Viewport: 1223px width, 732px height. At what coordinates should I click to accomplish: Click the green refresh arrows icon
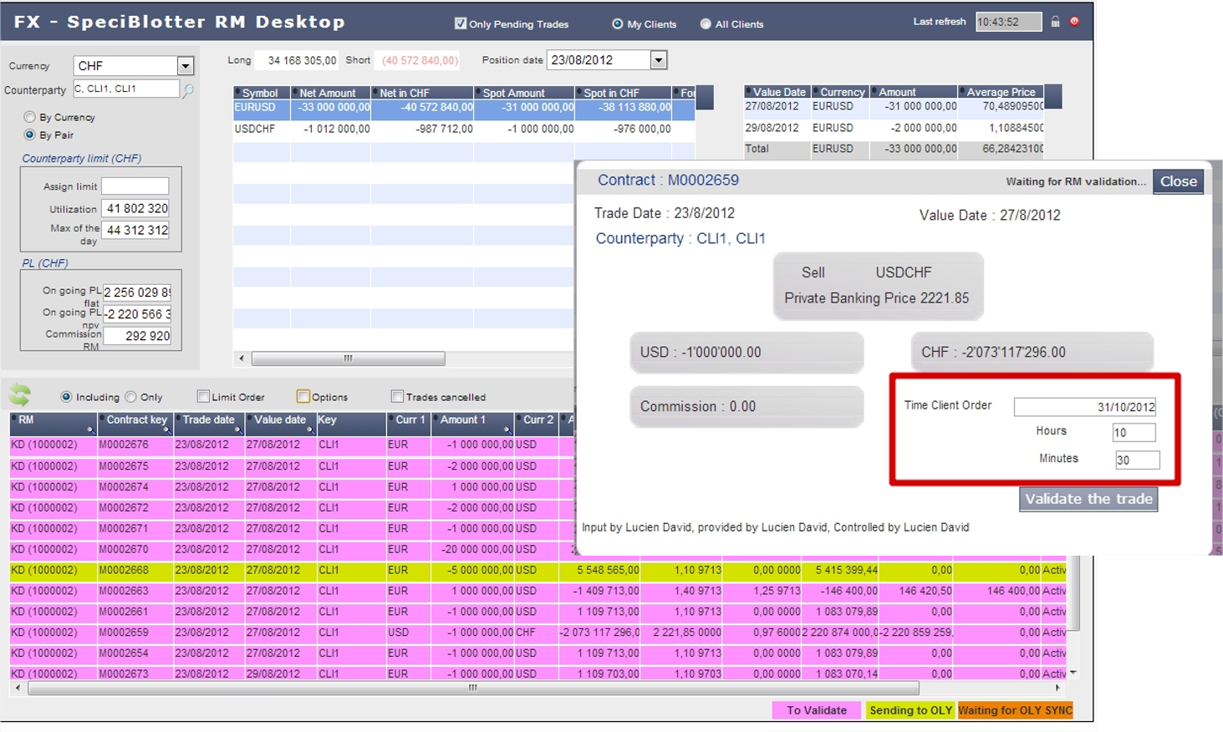pos(20,394)
